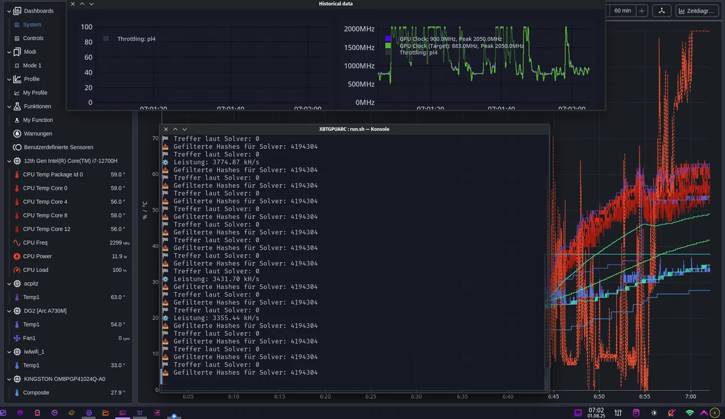725x419 pixels.
Task: Click the Modi bookmark icon
Action: pyautogui.click(x=17, y=52)
